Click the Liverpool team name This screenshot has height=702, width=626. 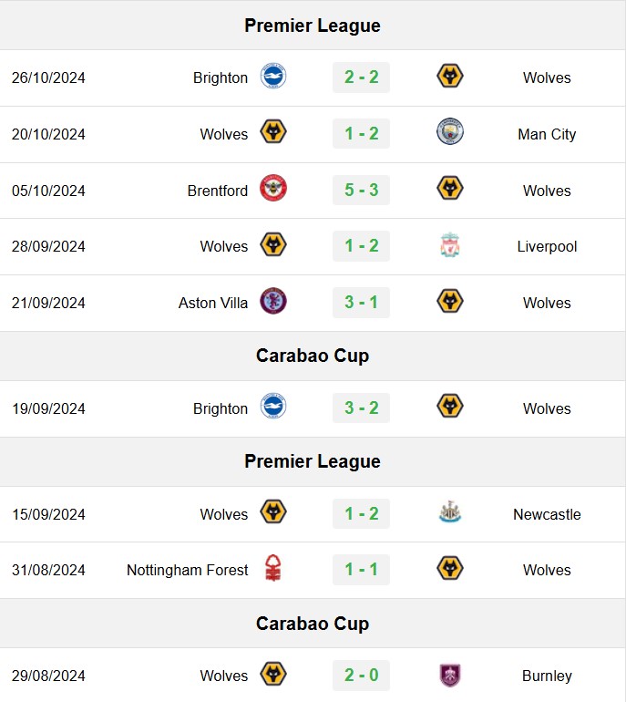tap(547, 247)
